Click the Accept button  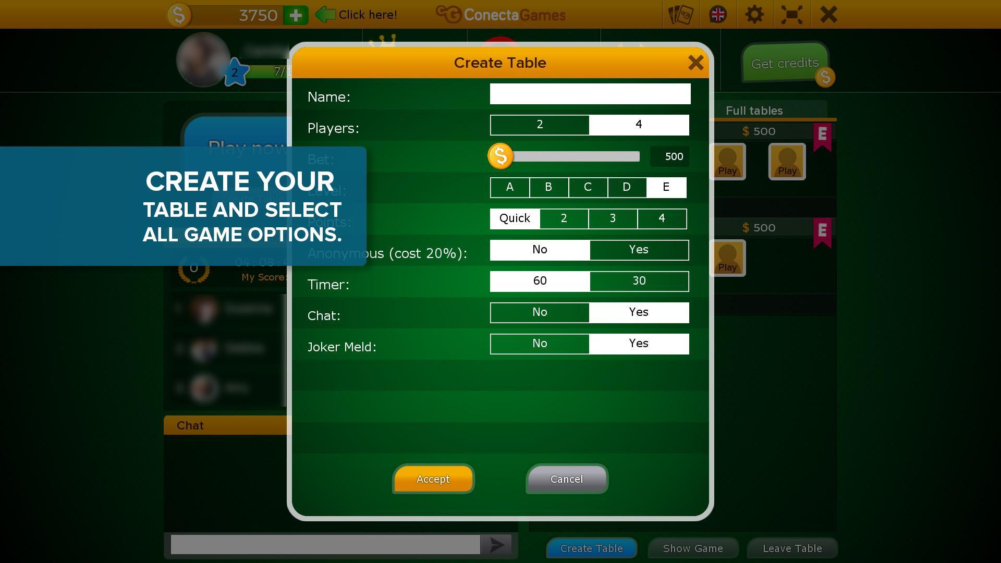click(x=432, y=479)
